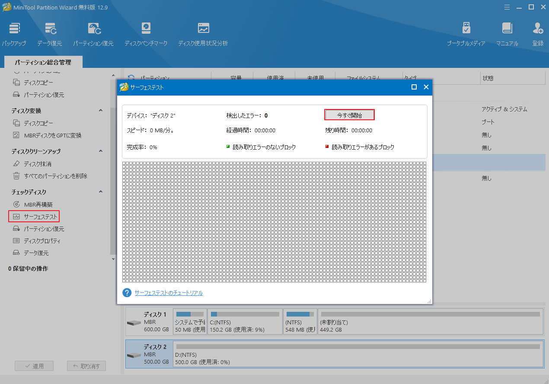Select the ディスク 2 entry in disk map

(x=149, y=354)
